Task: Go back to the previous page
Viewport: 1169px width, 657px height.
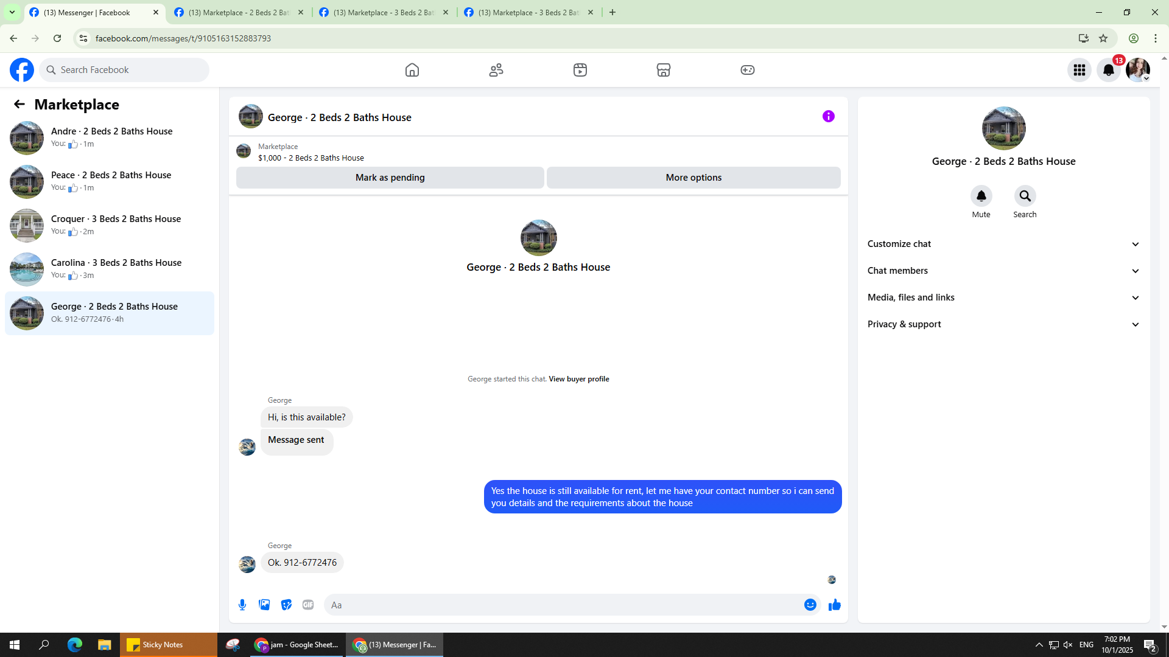Action: pyautogui.click(x=13, y=38)
